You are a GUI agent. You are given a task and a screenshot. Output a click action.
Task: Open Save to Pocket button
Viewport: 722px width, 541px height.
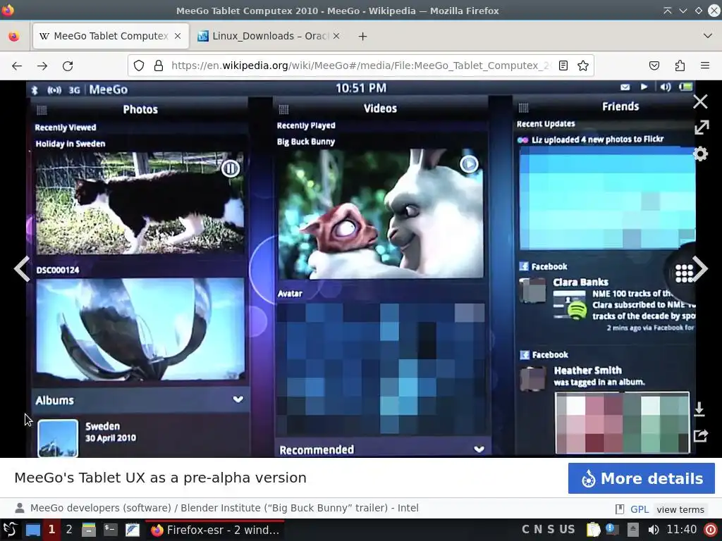[654, 66]
